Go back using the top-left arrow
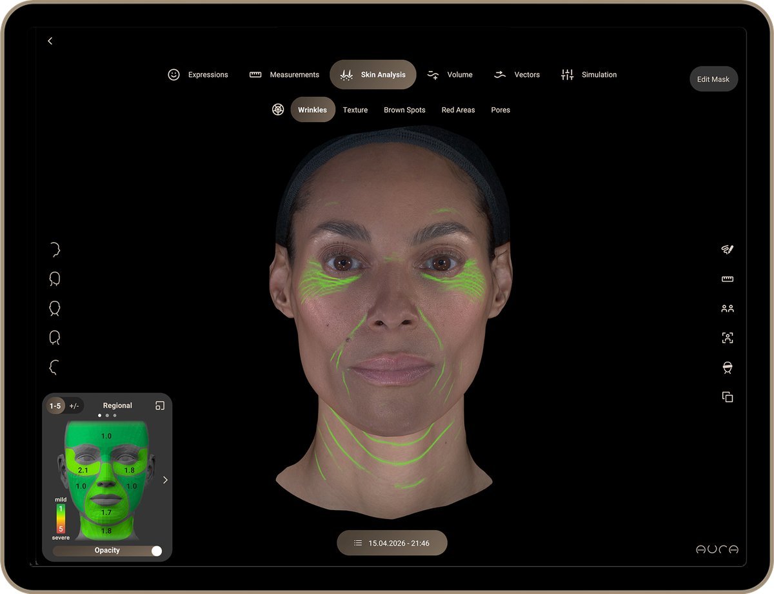The image size is (774, 594). point(50,41)
